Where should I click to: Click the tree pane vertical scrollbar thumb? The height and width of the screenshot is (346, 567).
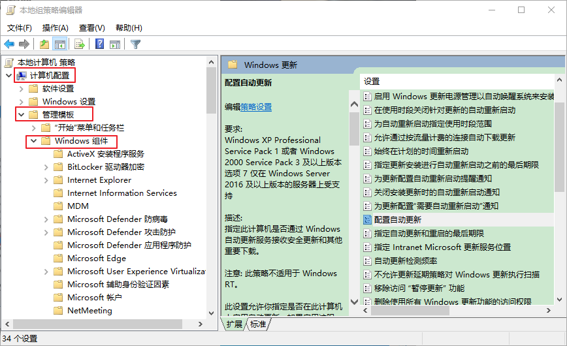[x=211, y=91]
